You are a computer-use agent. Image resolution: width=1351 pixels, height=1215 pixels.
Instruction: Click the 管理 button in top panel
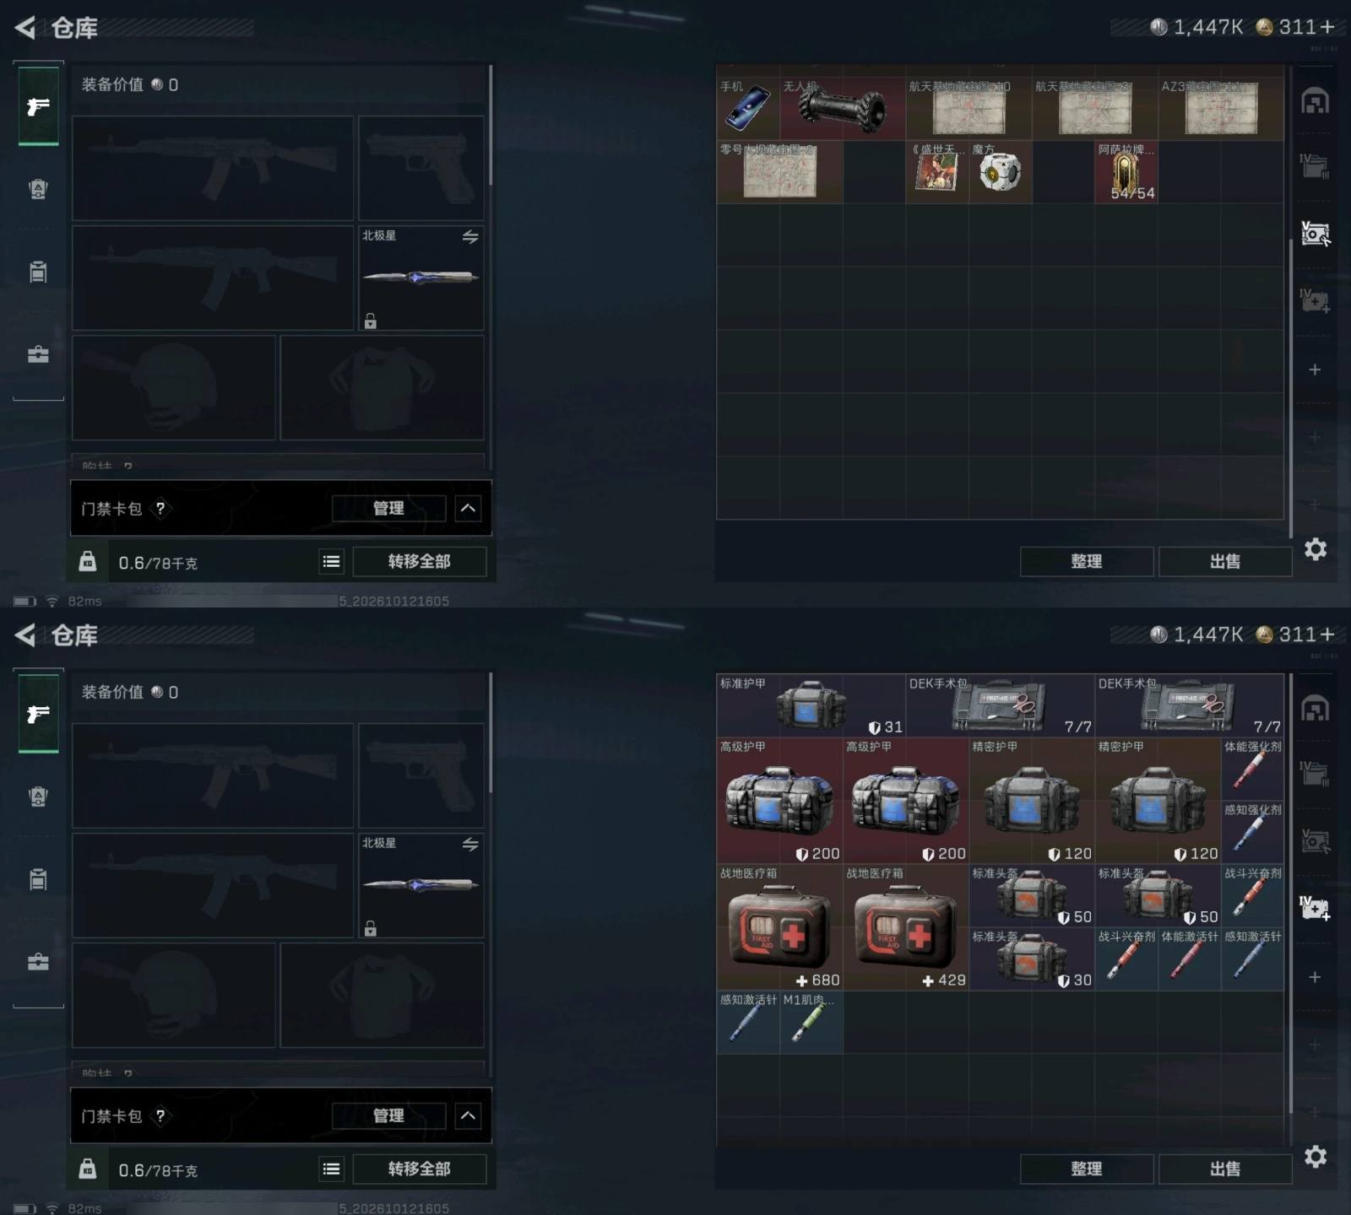pyautogui.click(x=388, y=508)
